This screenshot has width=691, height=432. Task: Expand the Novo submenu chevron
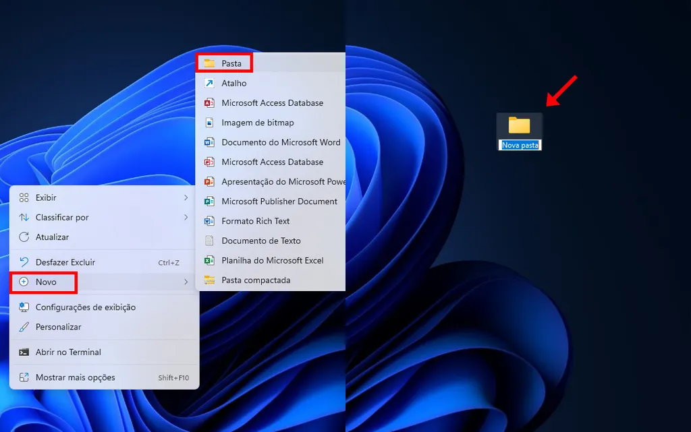[x=186, y=282]
